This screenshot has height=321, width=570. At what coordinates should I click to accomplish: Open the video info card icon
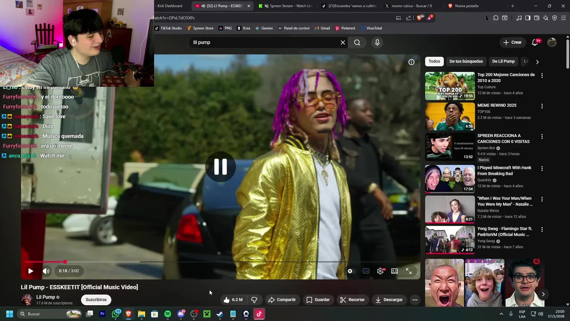(411, 62)
